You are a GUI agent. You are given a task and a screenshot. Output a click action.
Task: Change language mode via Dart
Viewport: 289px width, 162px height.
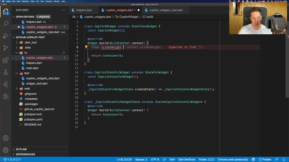pyautogui.click(x=172, y=159)
